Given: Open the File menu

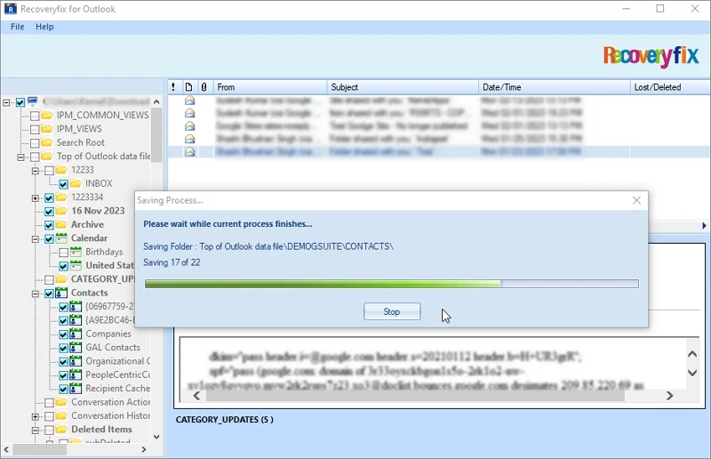Looking at the screenshot, I should tap(17, 27).
